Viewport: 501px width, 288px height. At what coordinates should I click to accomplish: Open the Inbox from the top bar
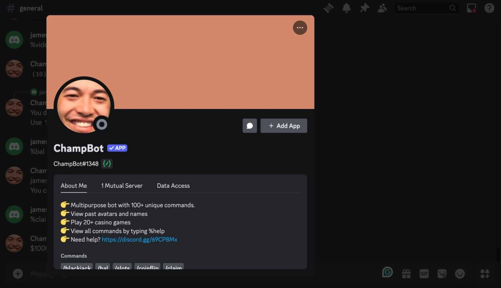point(471,8)
